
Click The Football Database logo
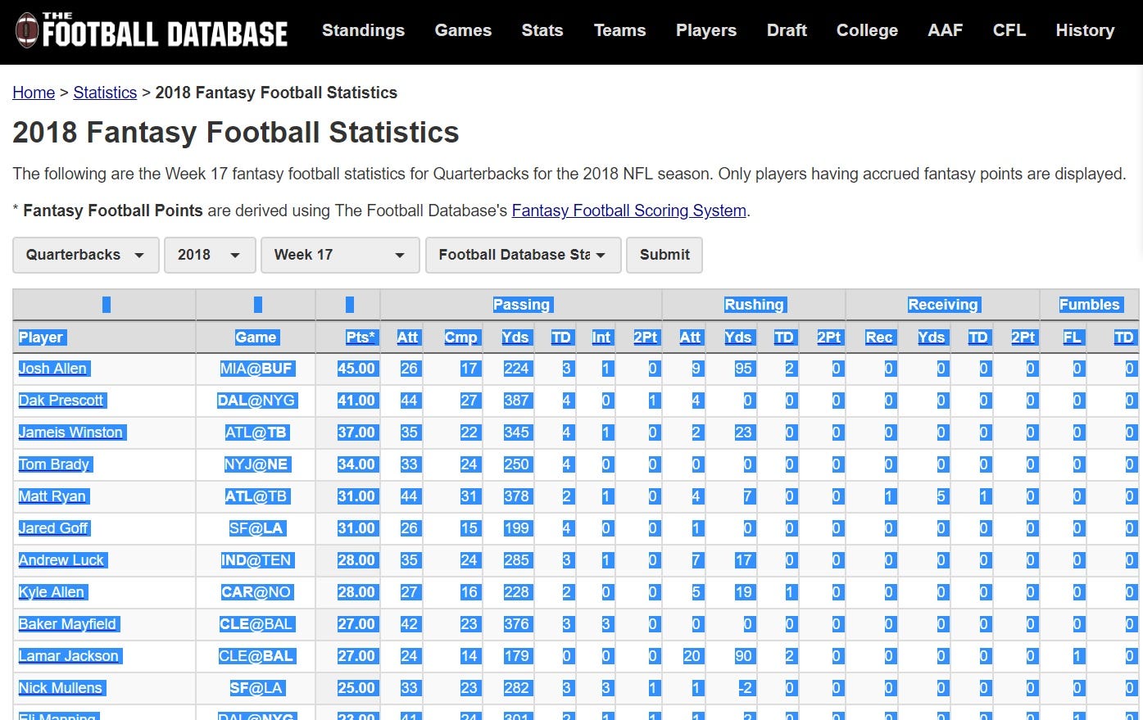[152, 30]
